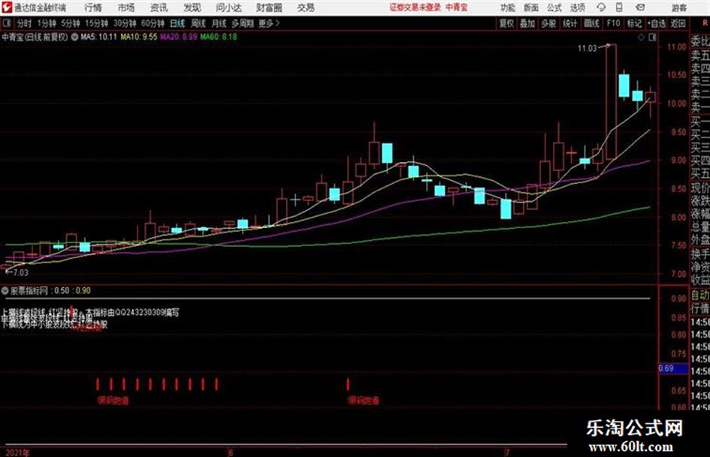Click the 返回 back button
Image resolution: width=710 pixels, height=457 pixels.
678,23
